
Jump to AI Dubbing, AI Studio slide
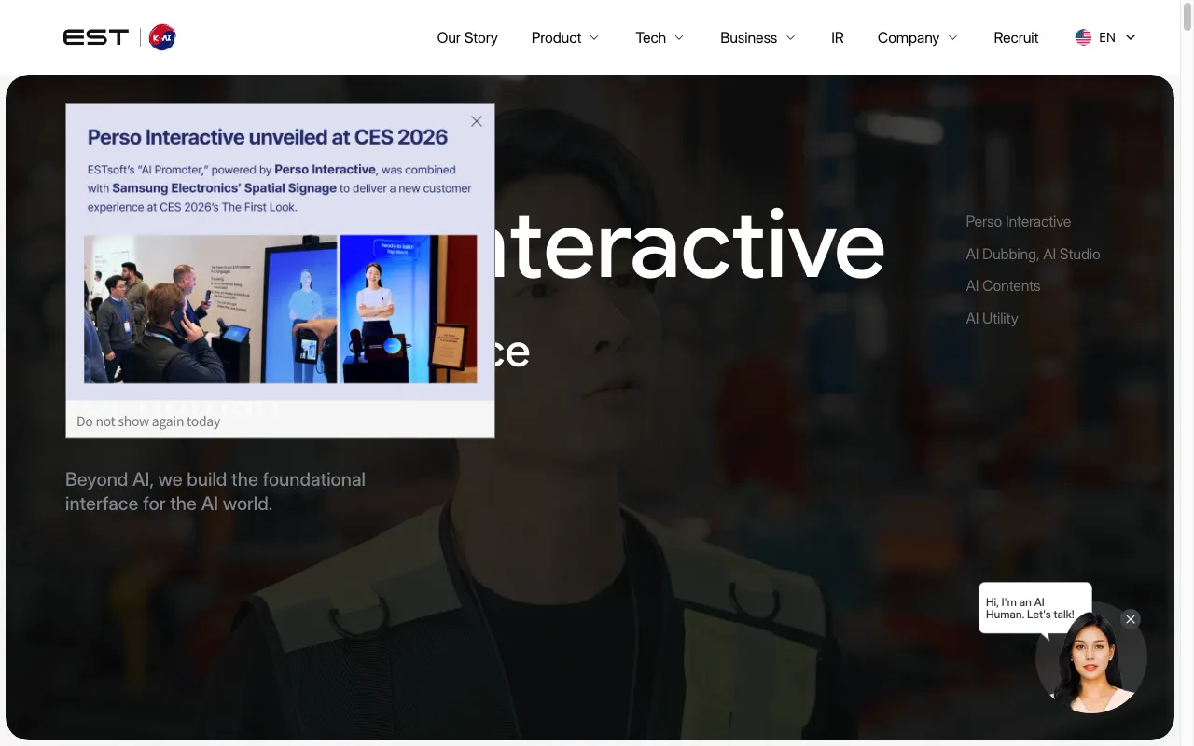click(1033, 254)
